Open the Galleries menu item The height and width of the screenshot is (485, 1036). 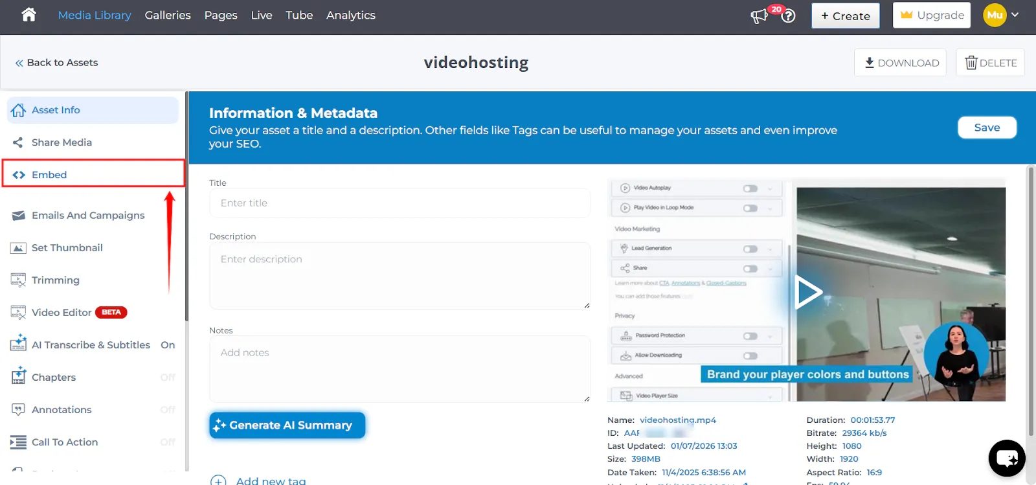coord(168,15)
